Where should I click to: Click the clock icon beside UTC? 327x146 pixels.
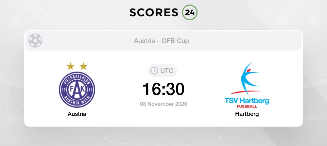click(153, 71)
